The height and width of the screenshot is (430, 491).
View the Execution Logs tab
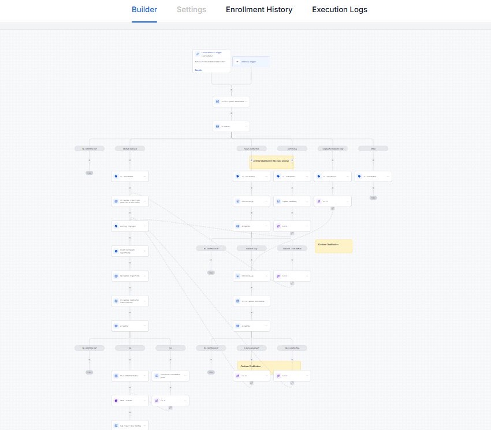coord(340,10)
